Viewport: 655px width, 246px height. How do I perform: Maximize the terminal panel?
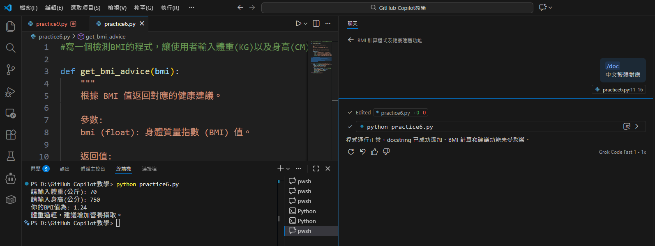pos(316,169)
